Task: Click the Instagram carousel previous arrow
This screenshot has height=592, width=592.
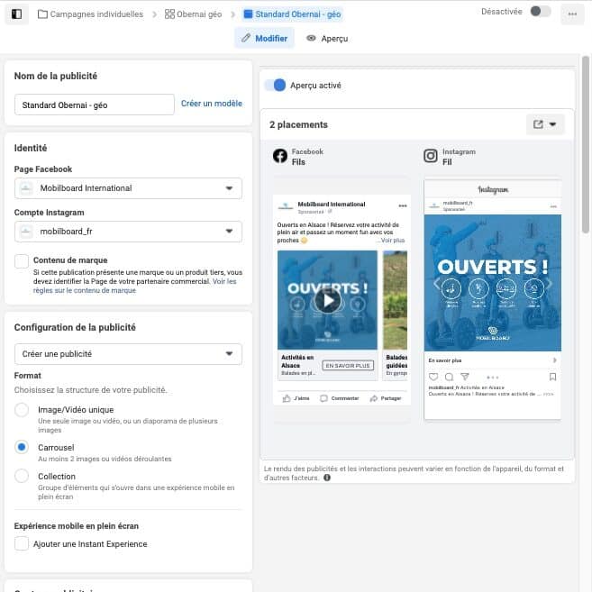Action: [436, 283]
